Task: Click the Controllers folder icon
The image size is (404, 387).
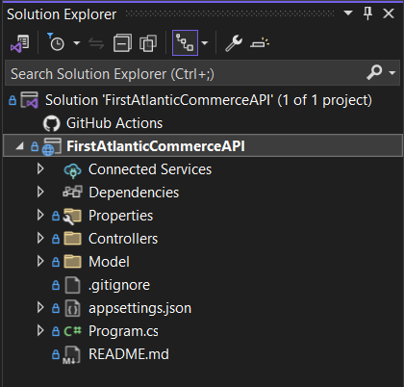Action: (x=72, y=239)
